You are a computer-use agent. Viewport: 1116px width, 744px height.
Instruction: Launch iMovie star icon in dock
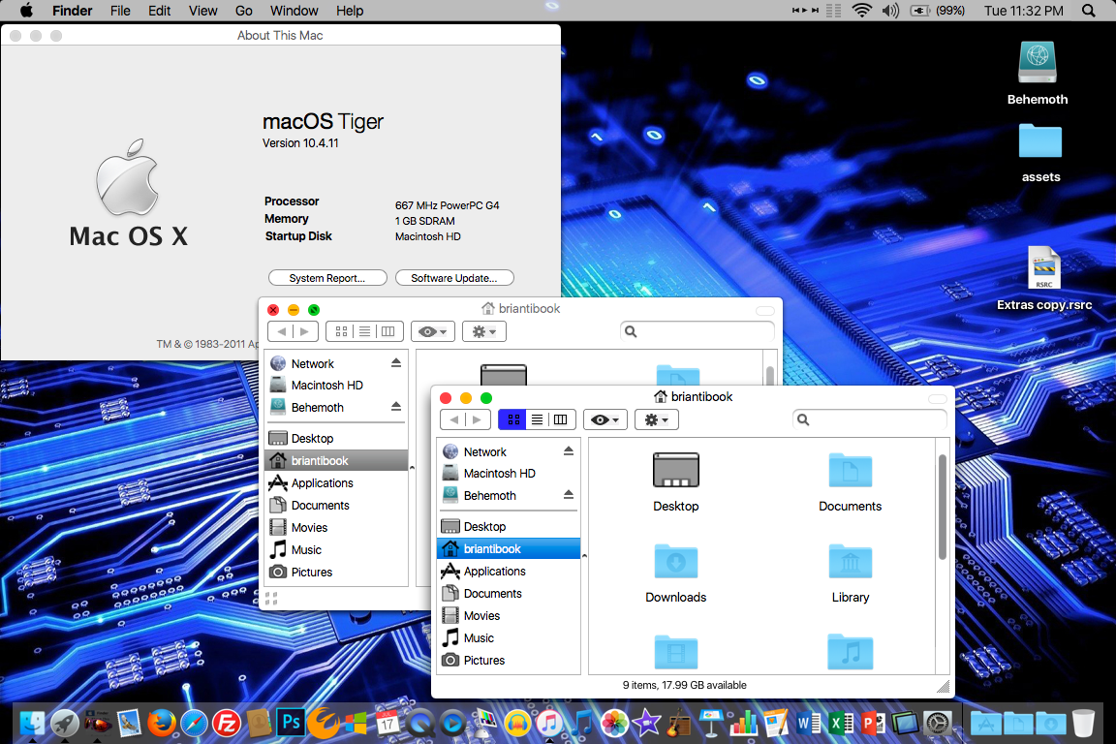pos(646,724)
